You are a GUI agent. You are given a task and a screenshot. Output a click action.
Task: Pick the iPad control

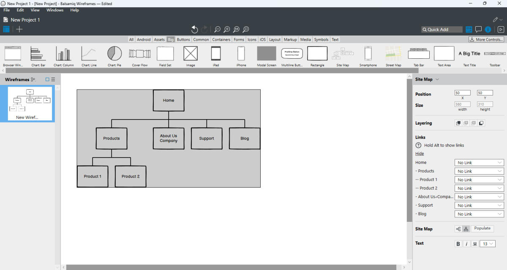216,56
